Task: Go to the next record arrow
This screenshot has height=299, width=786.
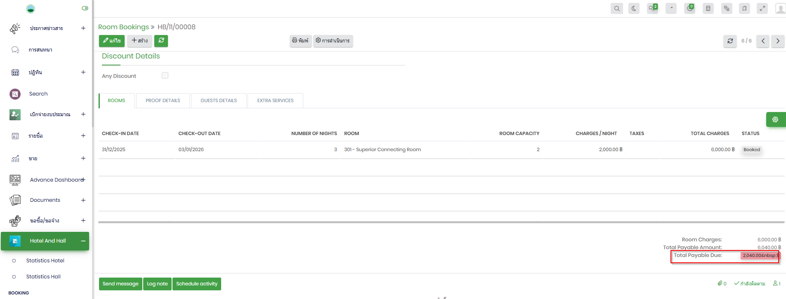Action: pos(778,41)
